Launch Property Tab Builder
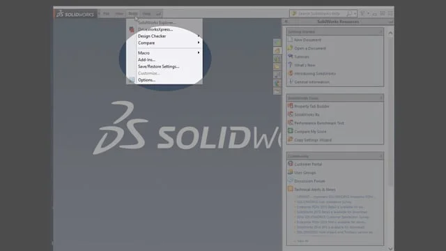The height and width of the screenshot is (251, 446). [x=312, y=106]
